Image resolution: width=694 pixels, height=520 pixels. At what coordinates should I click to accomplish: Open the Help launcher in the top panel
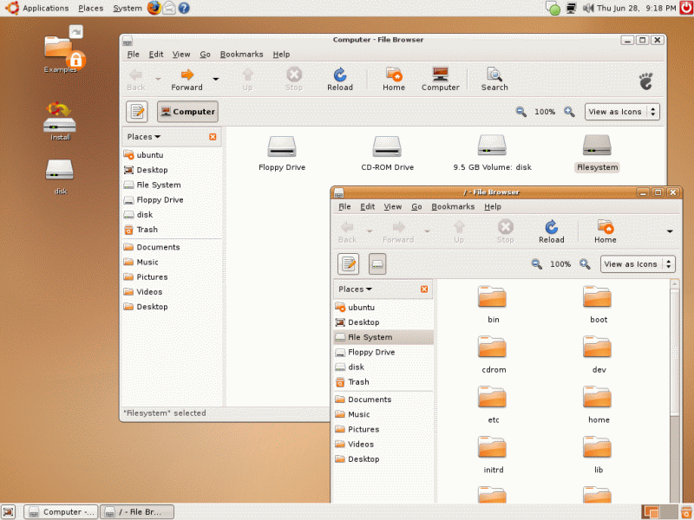(x=184, y=8)
